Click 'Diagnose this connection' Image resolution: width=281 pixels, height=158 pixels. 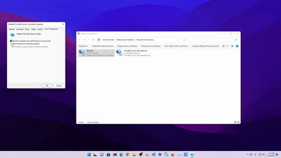click(127, 46)
